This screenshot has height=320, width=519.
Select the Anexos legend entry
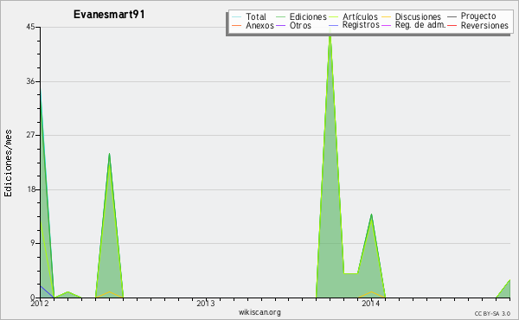259,25
